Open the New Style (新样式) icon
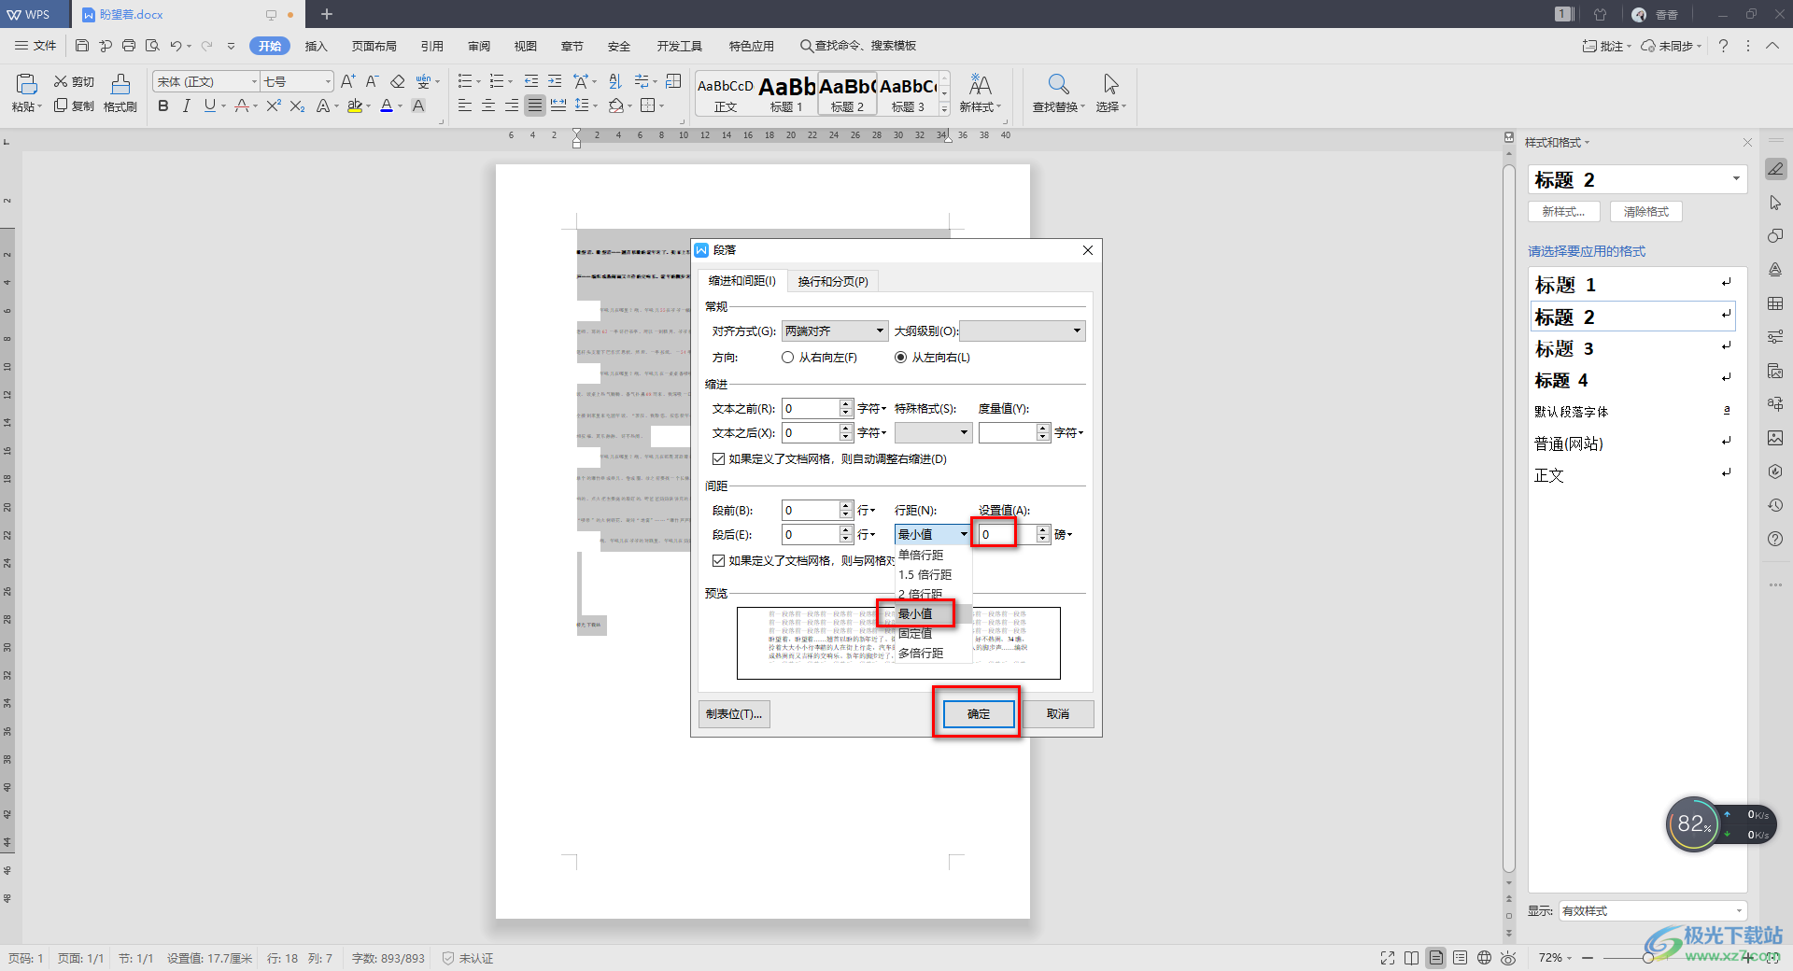This screenshot has height=971, width=1793. pyautogui.click(x=980, y=85)
